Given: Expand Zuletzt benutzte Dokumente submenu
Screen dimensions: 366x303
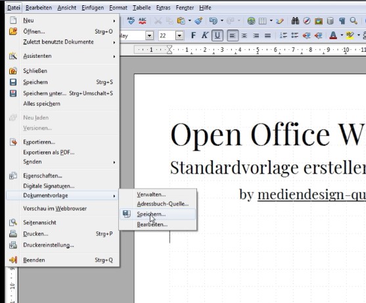Looking at the screenshot, I should [63, 42].
